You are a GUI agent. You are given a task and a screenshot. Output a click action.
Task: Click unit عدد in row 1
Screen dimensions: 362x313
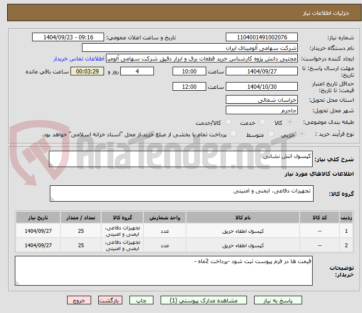(165, 231)
